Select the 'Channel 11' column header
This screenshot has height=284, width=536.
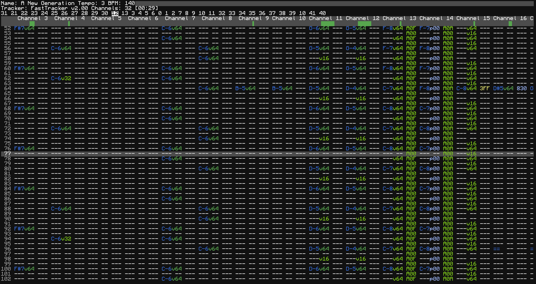point(326,18)
